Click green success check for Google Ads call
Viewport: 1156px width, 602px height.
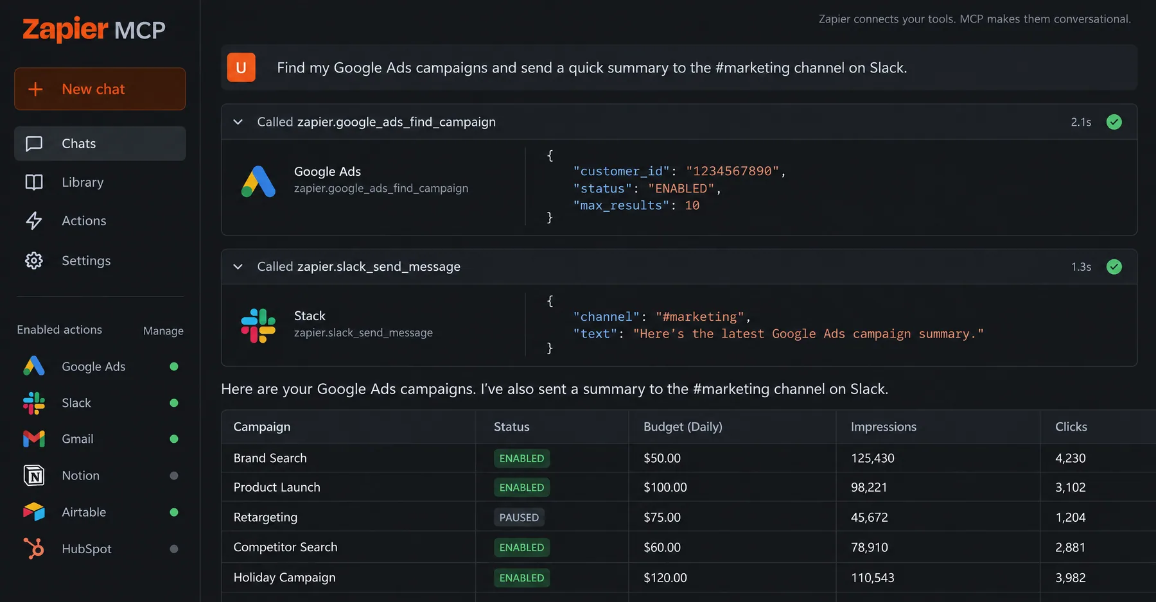click(1114, 122)
